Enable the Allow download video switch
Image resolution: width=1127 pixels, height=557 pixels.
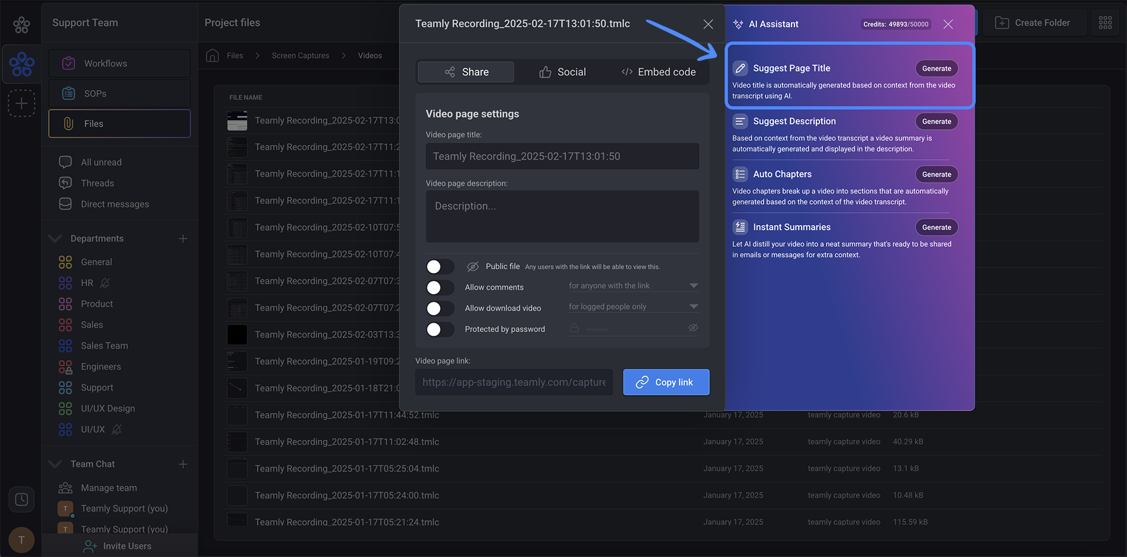pyautogui.click(x=440, y=308)
